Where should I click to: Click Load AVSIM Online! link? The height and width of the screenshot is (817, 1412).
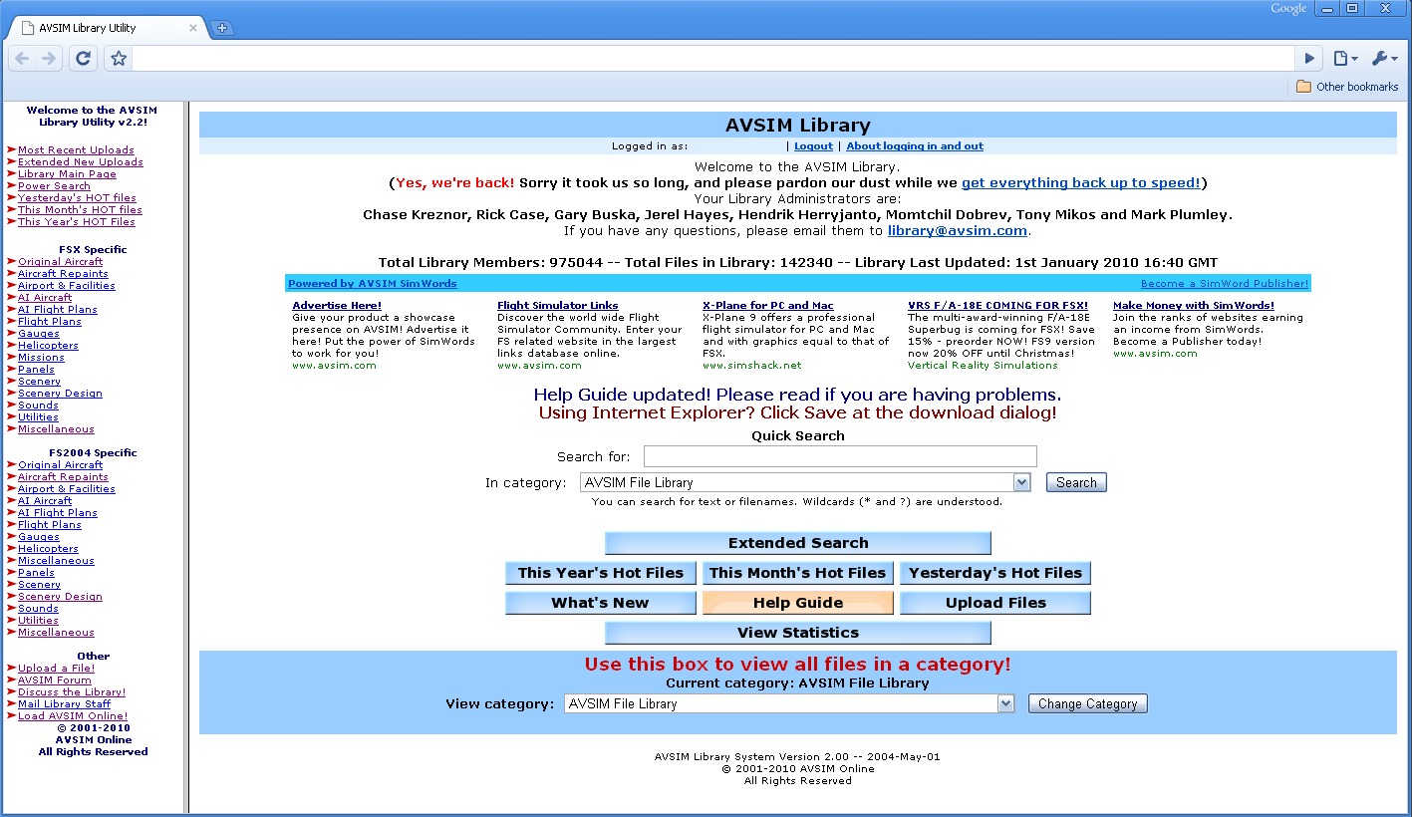click(x=73, y=716)
